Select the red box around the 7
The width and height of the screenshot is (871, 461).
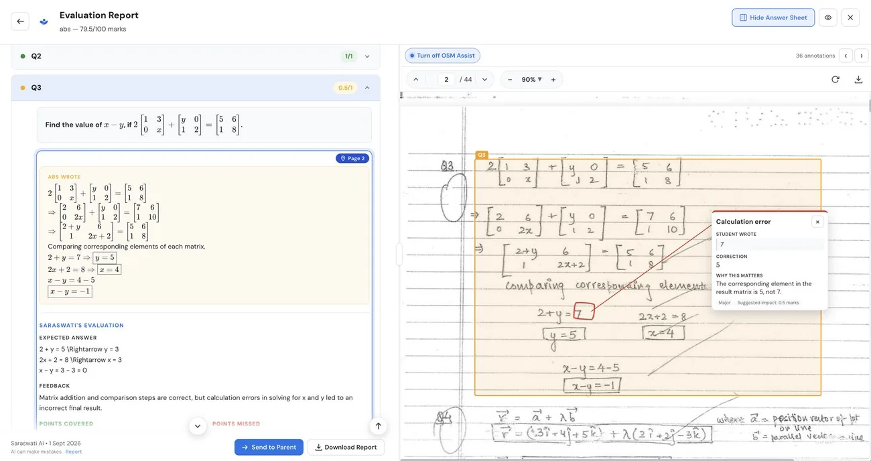pos(584,312)
